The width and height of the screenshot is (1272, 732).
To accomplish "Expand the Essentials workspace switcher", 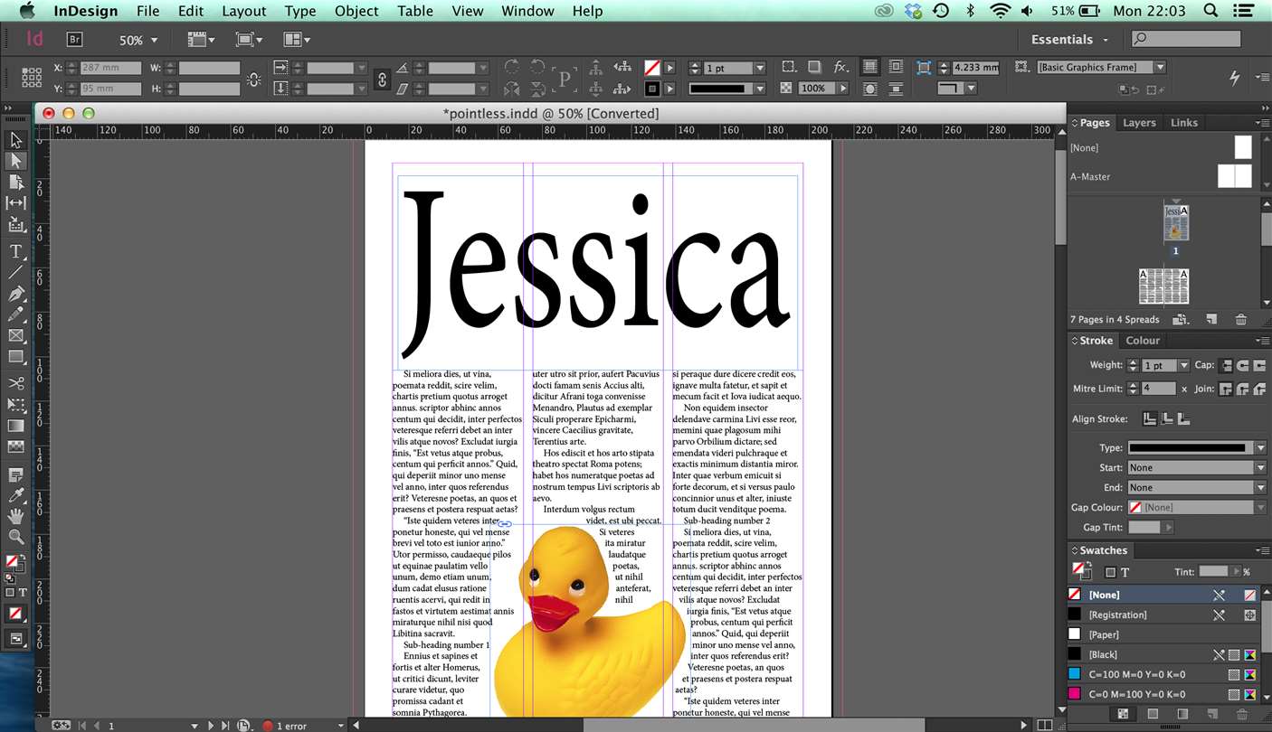I will [1068, 40].
